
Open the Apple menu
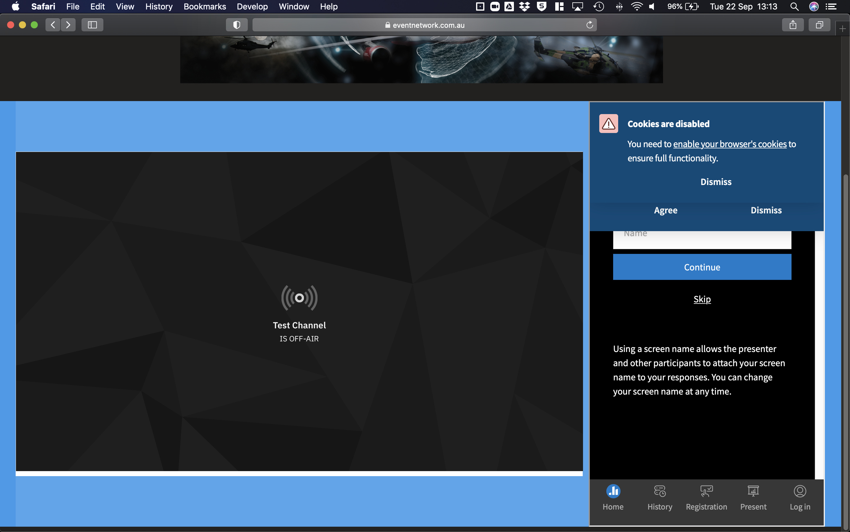(x=16, y=6)
